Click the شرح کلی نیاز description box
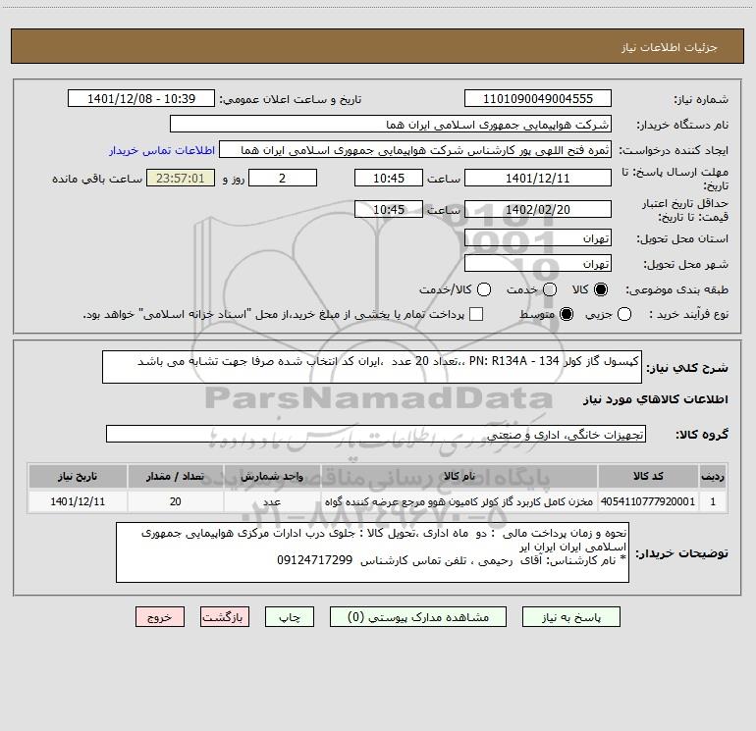Screen dimensions: 756x731 (372, 367)
